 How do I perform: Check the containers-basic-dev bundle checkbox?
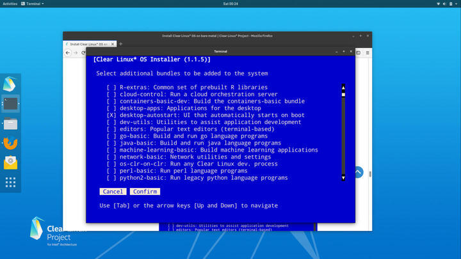click(111, 101)
